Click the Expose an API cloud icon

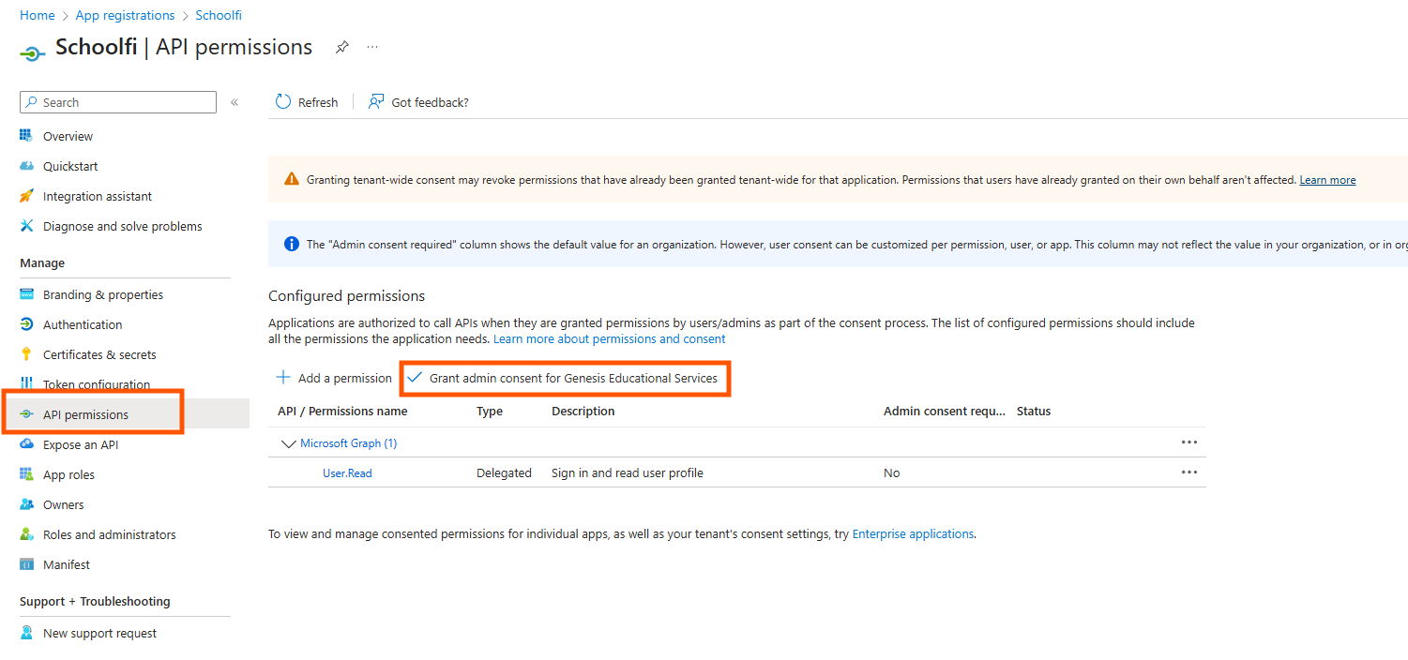coord(26,444)
